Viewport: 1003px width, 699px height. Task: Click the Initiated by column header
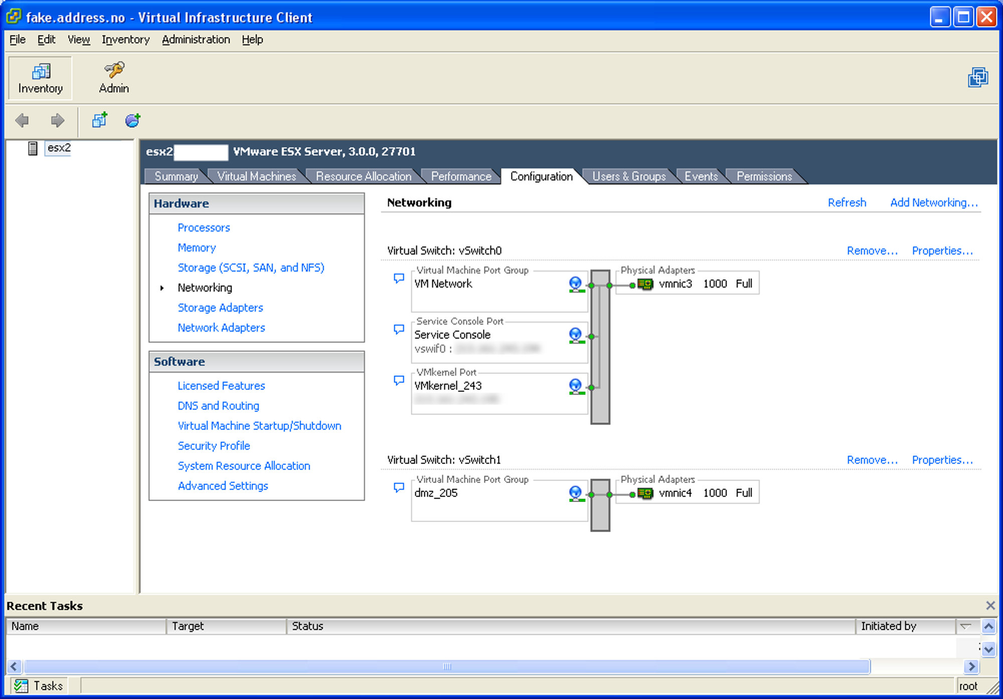click(x=906, y=626)
